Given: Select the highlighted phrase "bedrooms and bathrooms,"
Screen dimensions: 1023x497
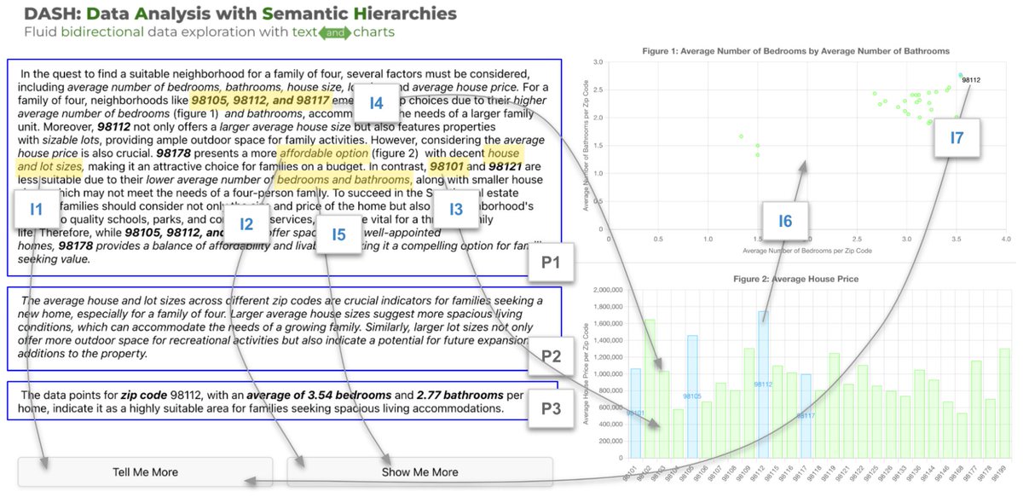Looking at the screenshot, I should click(x=344, y=180).
